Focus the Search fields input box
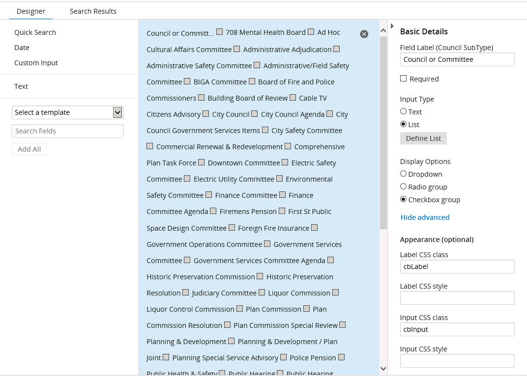The height and width of the screenshot is (376, 527). coord(67,131)
